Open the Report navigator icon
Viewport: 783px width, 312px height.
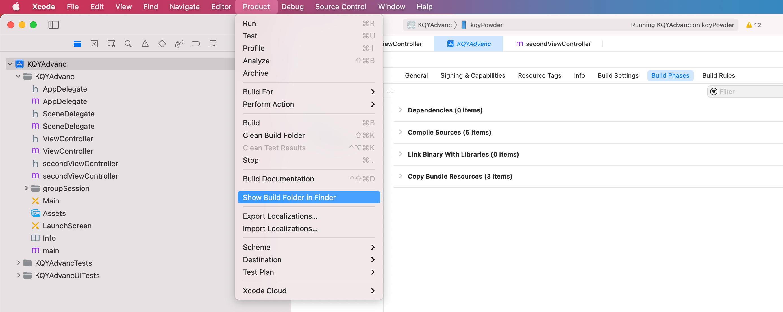pos(213,44)
